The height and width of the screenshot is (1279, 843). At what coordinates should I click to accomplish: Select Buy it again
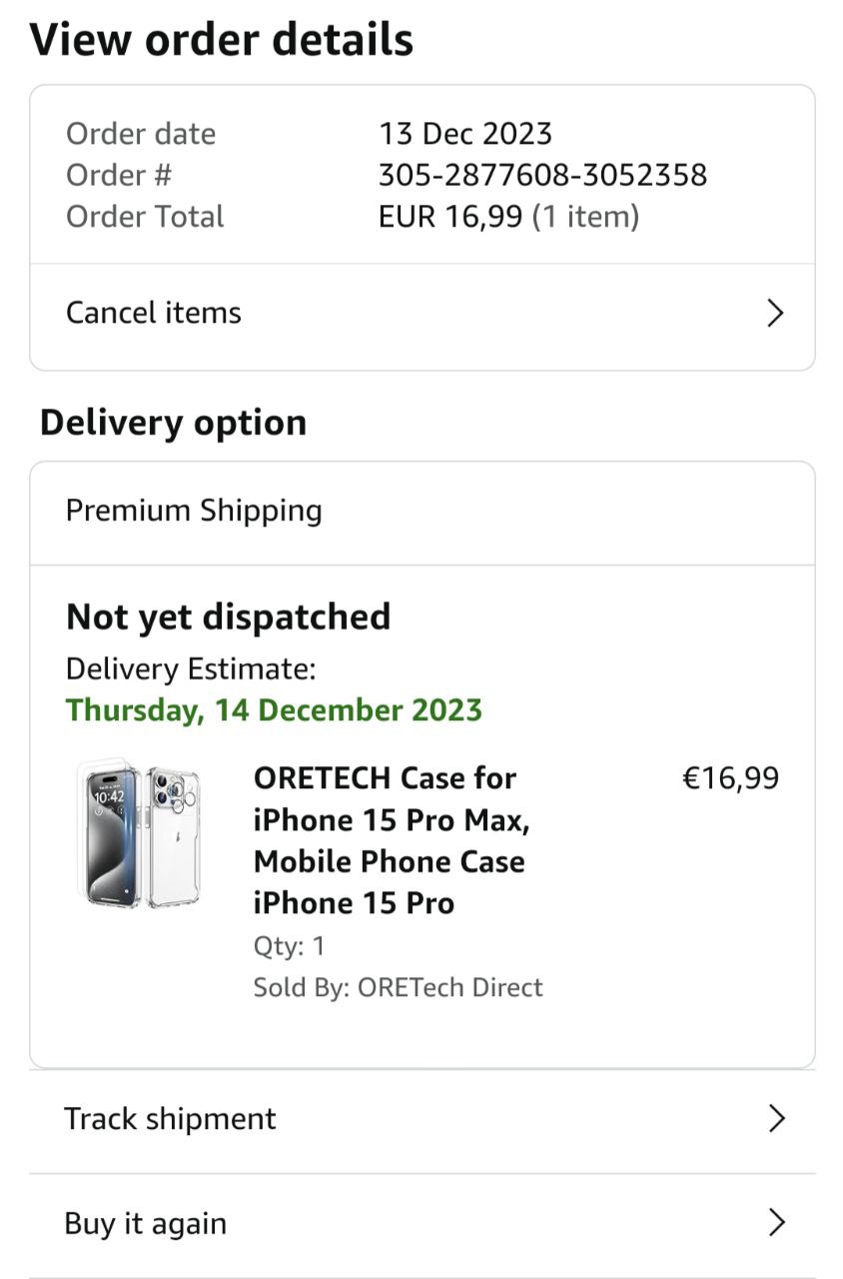146,1223
